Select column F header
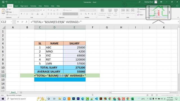 click(93, 27)
